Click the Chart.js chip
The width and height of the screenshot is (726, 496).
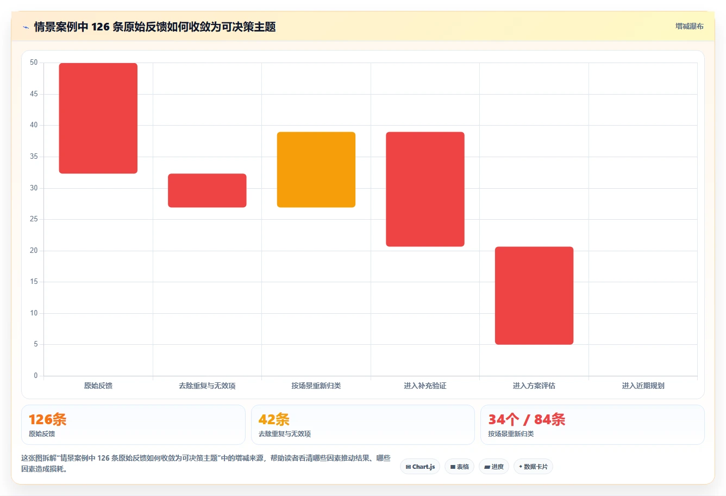tap(420, 467)
